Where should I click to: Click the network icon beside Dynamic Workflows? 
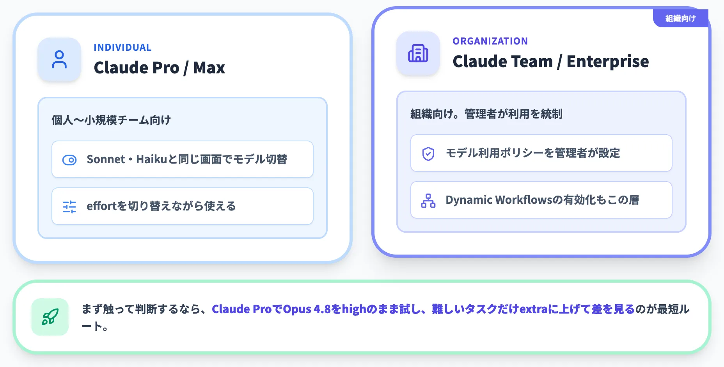coord(428,200)
